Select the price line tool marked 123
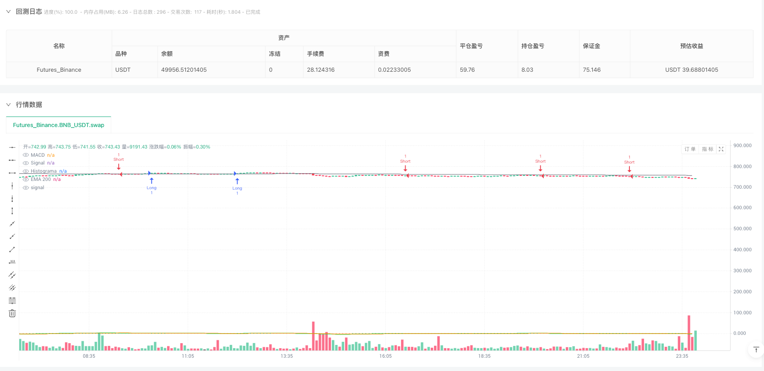 point(12,262)
